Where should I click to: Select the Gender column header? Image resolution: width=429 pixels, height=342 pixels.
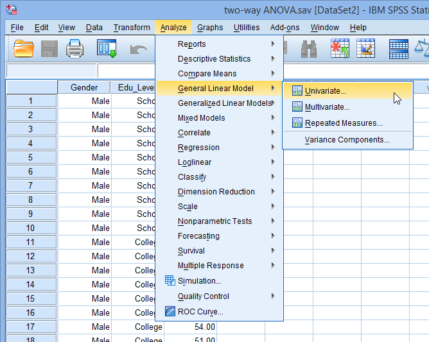pos(84,88)
